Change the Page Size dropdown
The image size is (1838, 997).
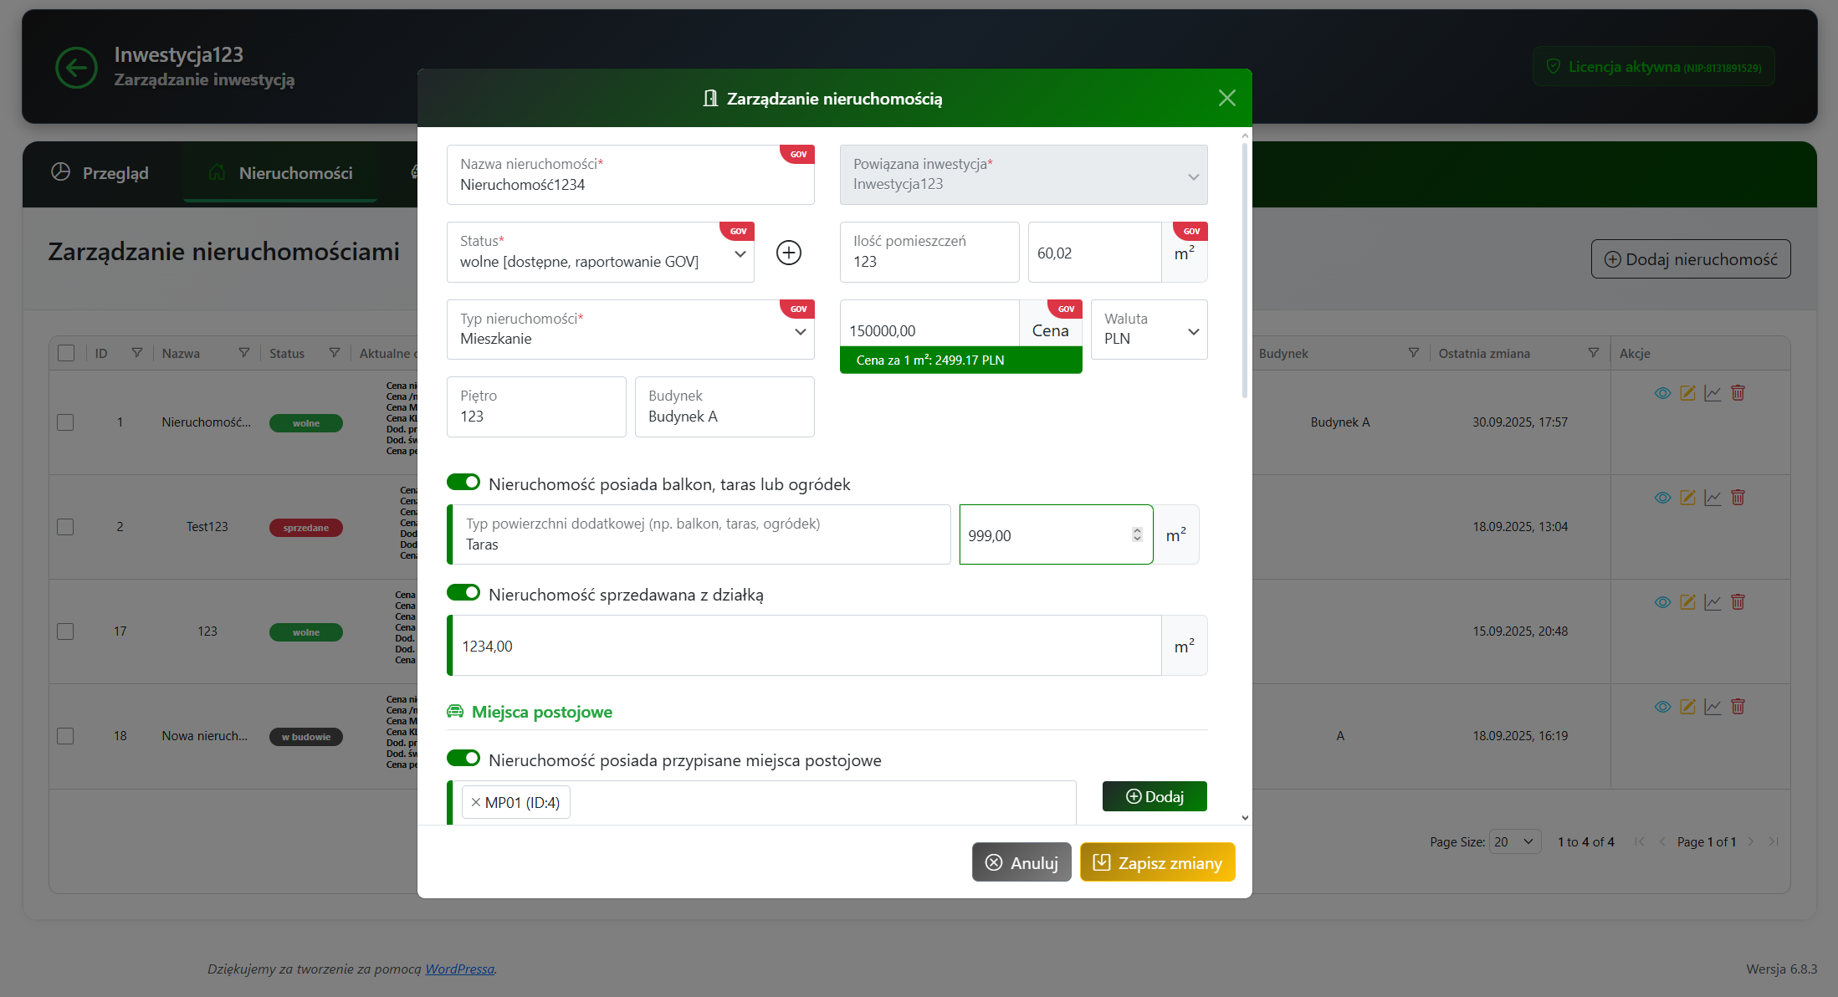(1514, 841)
